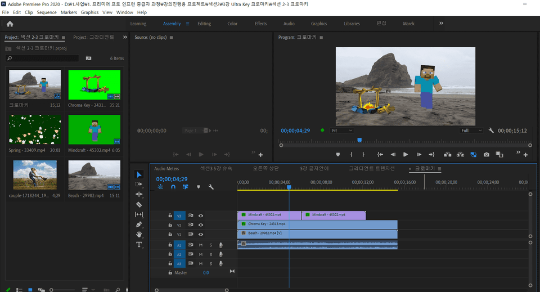540x292 pixels.
Task: Select the Slip tool
Action: coord(139,214)
